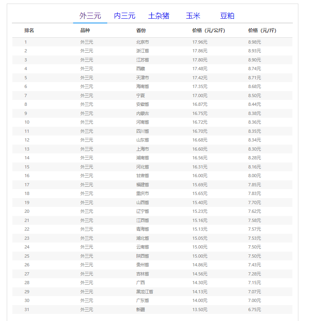This screenshot has width=321, height=321.
Task: Click the 青海省 cell
Action: (143, 229)
